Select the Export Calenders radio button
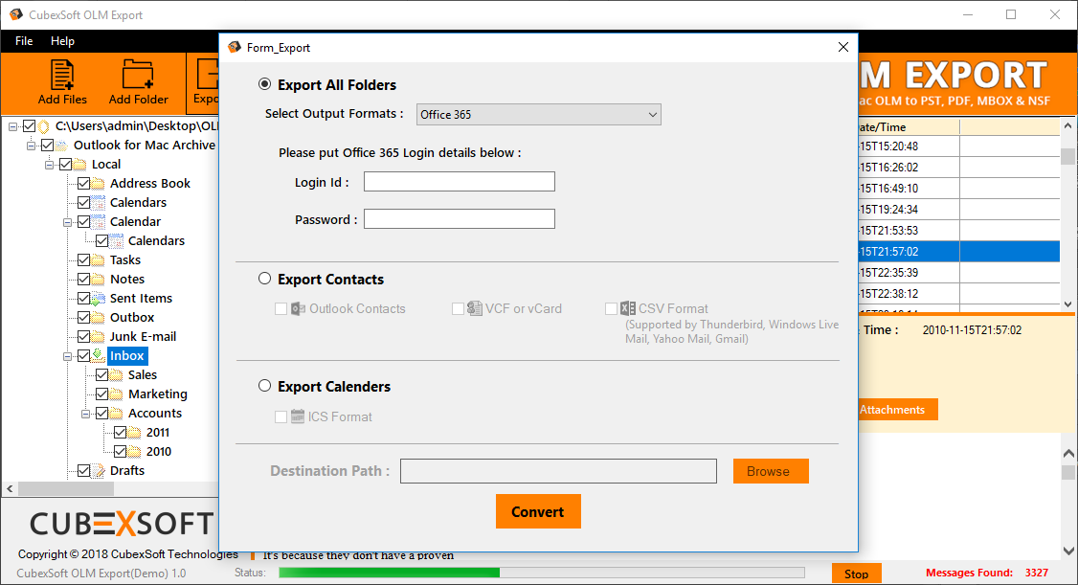 click(x=264, y=386)
